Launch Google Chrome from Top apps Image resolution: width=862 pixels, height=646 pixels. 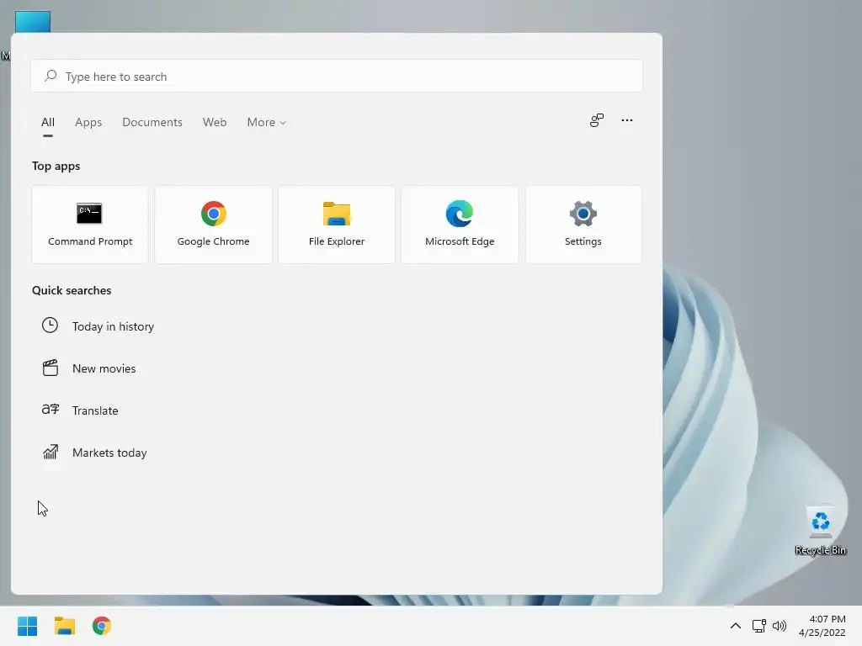point(213,225)
